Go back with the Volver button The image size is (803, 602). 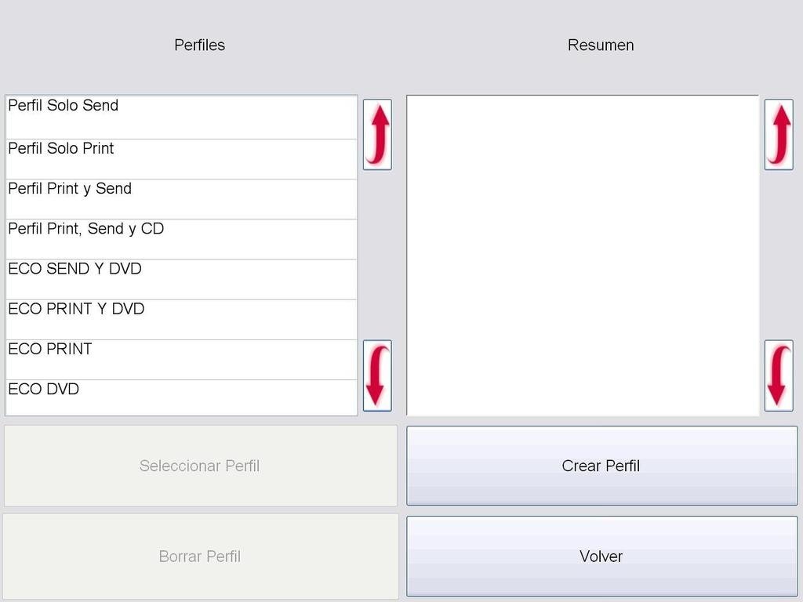[x=601, y=557]
